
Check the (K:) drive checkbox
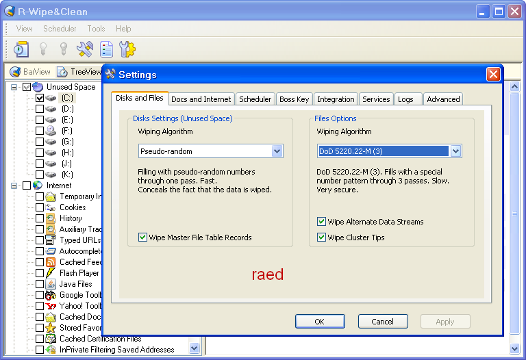[x=40, y=175]
